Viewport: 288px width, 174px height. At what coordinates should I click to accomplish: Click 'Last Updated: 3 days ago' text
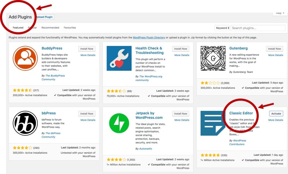(268, 82)
